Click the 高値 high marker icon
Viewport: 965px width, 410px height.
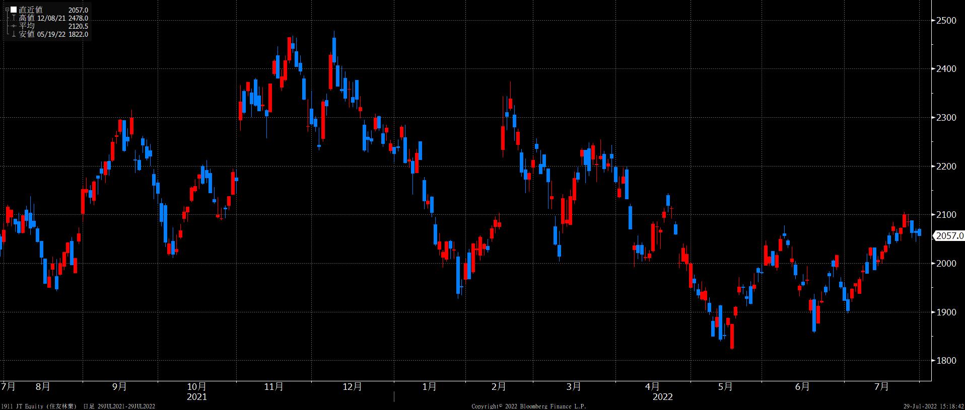click(14, 18)
